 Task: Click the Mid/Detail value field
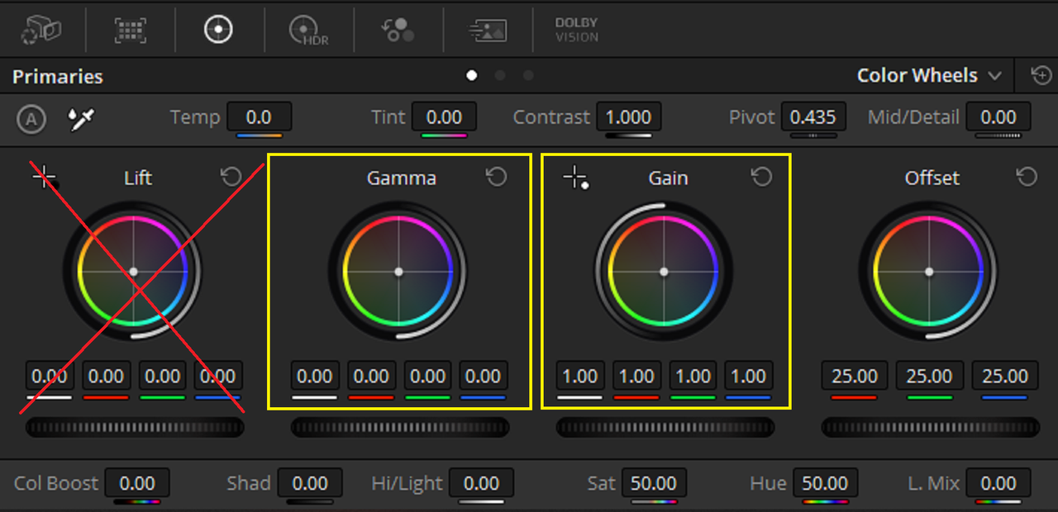point(998,117)
